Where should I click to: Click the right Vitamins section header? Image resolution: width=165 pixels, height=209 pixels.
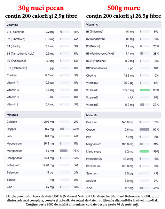point(123,24)
